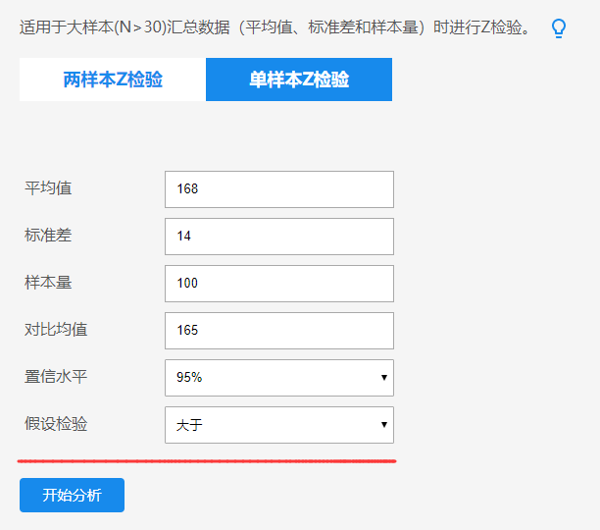The height and width of the screenshot is (530, 600).
Task: Switch to the 两样本Z检验 tab
Action: coord(113,79)
